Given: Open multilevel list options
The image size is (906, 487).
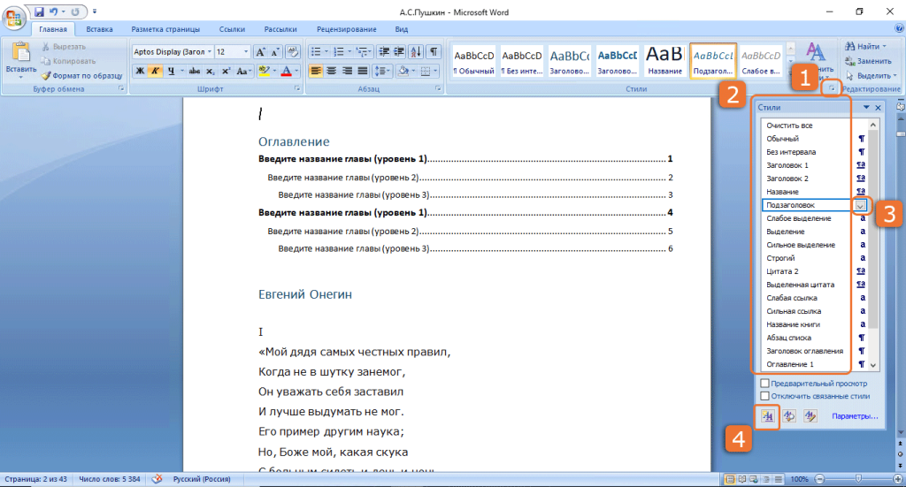Looking at the screenshot, I should pos(363,52).
